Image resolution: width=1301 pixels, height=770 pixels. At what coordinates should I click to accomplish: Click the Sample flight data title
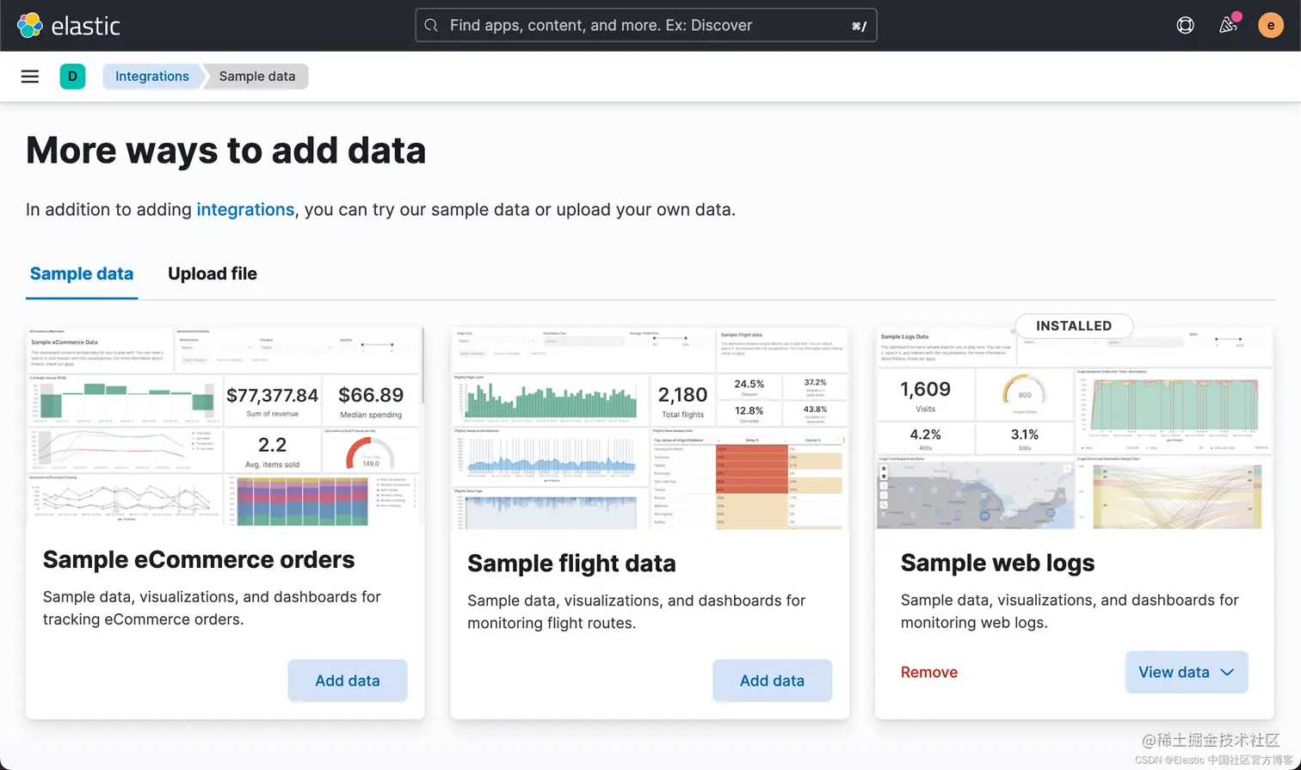click(x=571, y=564)
